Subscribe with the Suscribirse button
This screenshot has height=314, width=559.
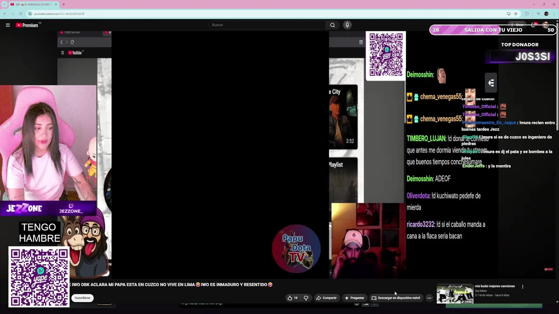[82, 298]
